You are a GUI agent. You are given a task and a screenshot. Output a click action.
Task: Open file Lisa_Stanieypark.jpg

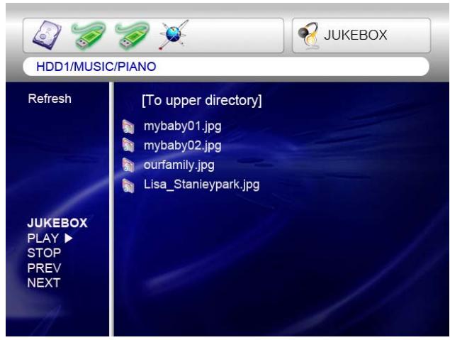click(201, 185)
